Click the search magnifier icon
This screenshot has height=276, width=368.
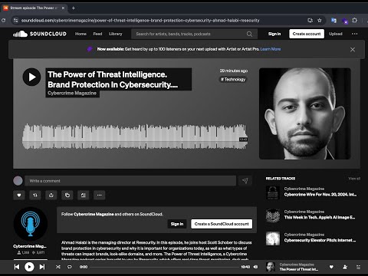click(x=249, y=34)
